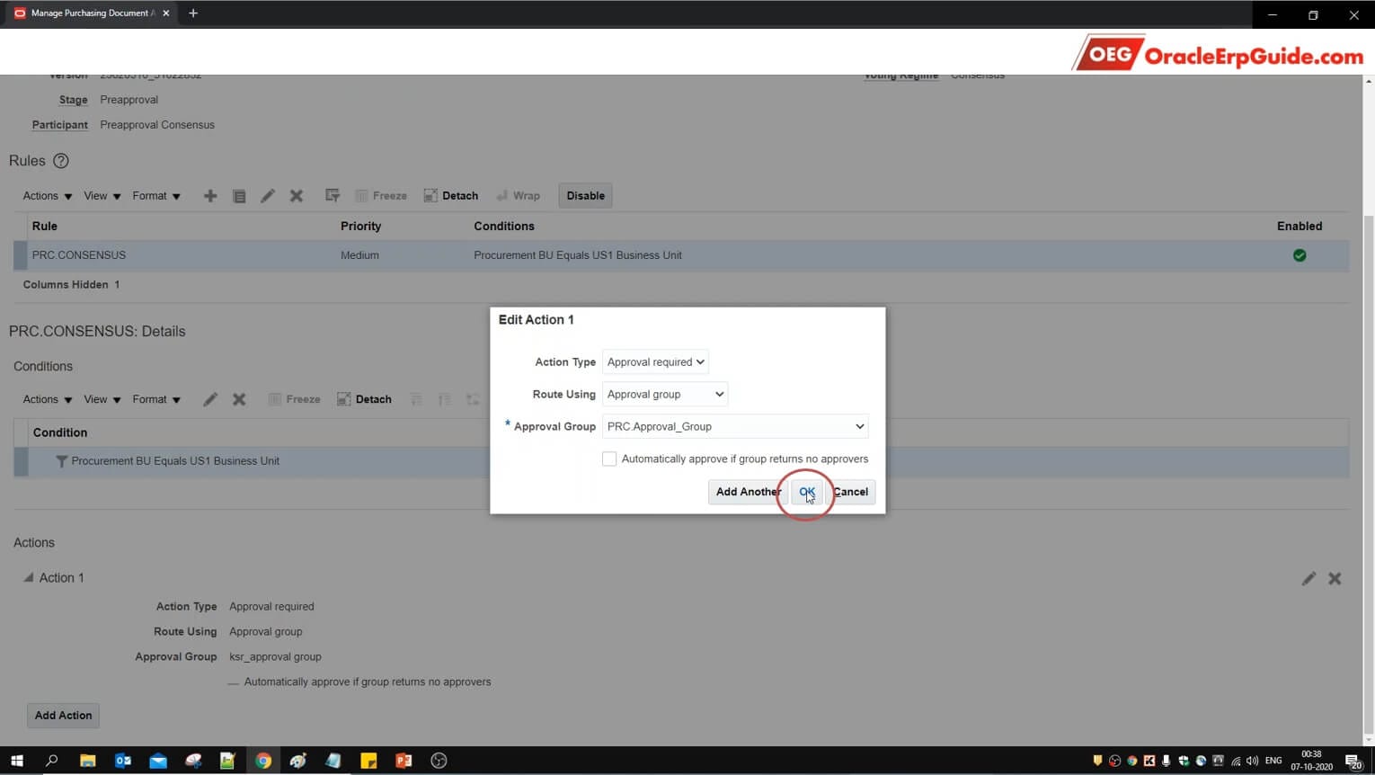Open the Conditions View menu
This screenshot has height=775, width=1375.
(x=102, y=399)
